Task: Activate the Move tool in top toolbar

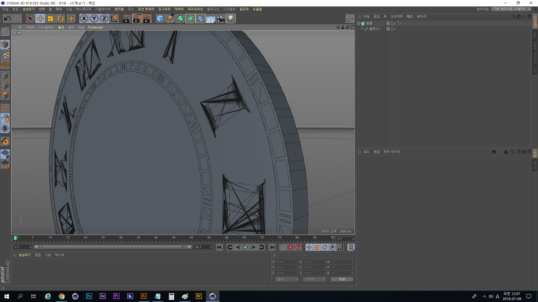Action: click(40, 19)
